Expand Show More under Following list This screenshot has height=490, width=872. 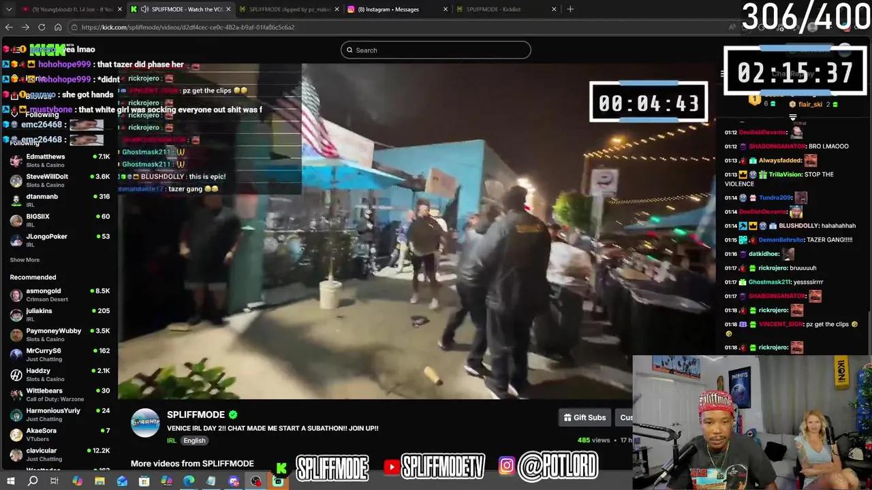(25, 260)
